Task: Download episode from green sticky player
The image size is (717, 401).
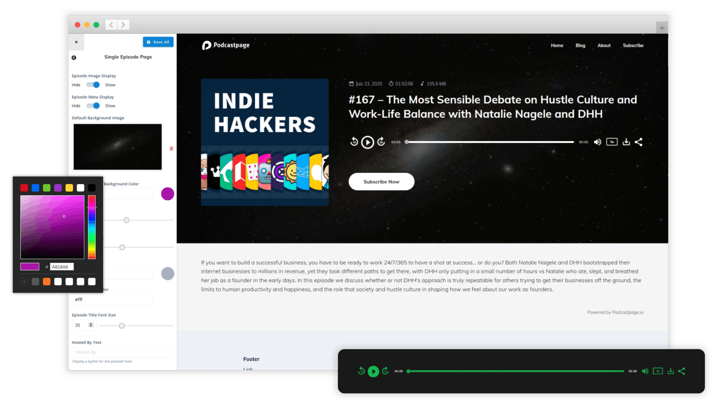Action: pyautogui.click(x=671, y=371)
